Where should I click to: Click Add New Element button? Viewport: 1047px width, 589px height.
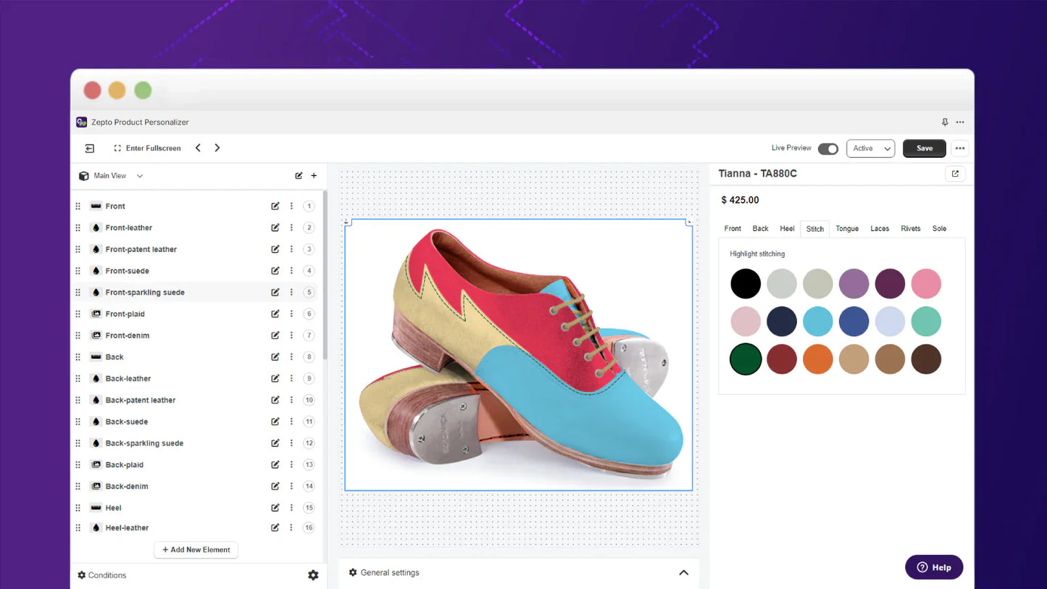click(x=196, y=550)
